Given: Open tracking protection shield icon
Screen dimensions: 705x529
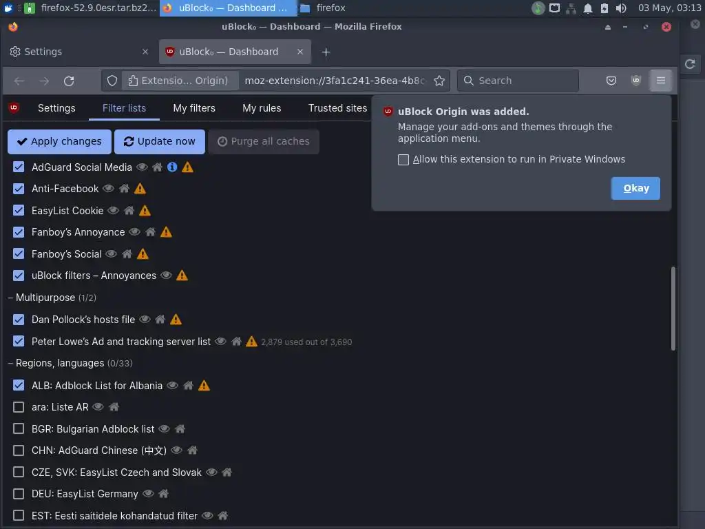Looking at the screenshot, I should [x=112, y=81].
